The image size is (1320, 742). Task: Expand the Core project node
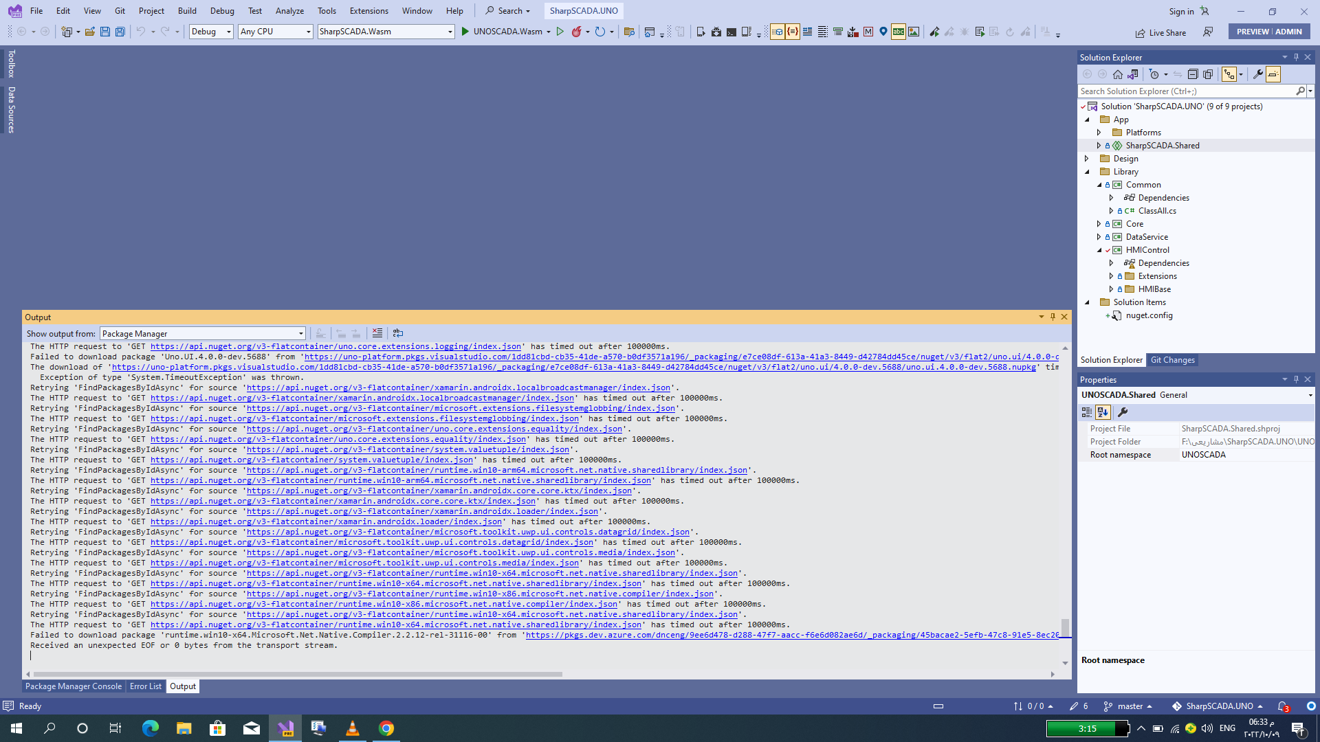click(1099, 224)
